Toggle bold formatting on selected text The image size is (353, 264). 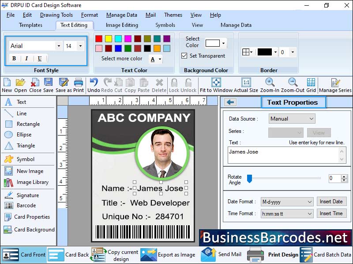13,58
